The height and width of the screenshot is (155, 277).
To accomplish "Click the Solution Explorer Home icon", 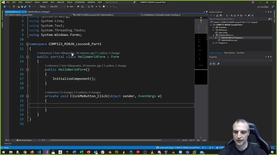I will click(217, 15).
